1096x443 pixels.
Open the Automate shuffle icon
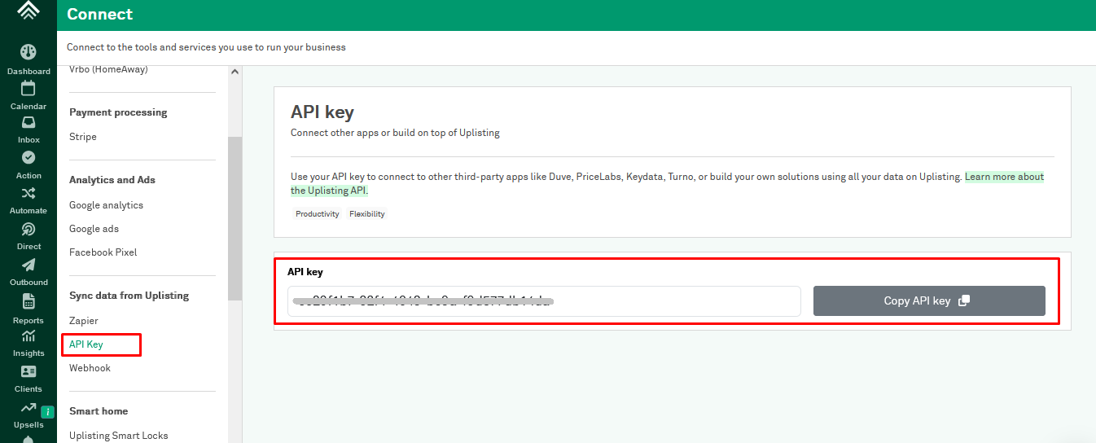coord(28,193)
